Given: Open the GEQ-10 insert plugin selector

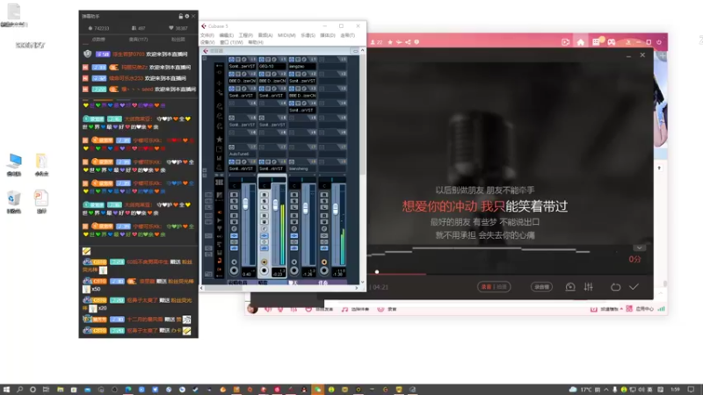Looking at the screenshot, I should [x=272, y=67].
